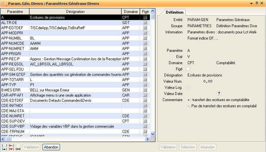Sort by the Désignation column header
The width and height of the screenshot is (266, 152).
pos(75,12)
